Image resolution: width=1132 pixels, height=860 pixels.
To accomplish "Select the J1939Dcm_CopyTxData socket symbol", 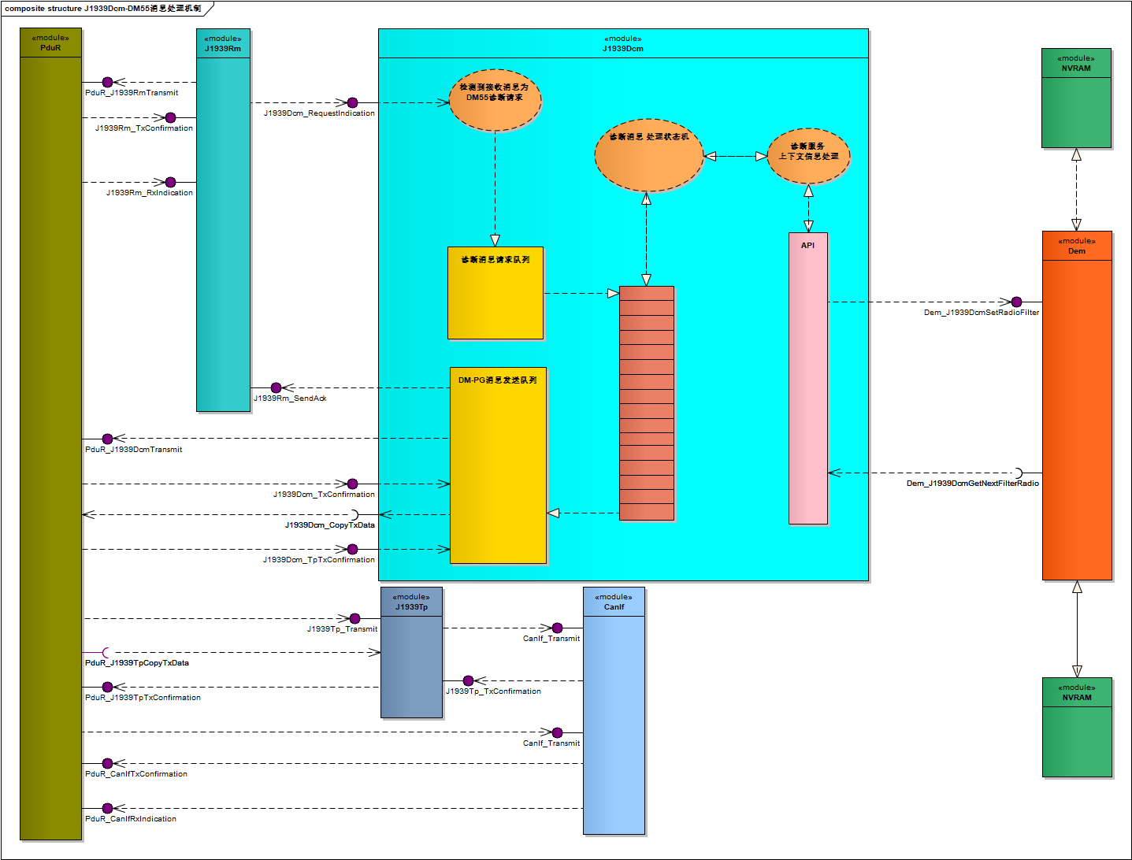I will pos(354,514).
